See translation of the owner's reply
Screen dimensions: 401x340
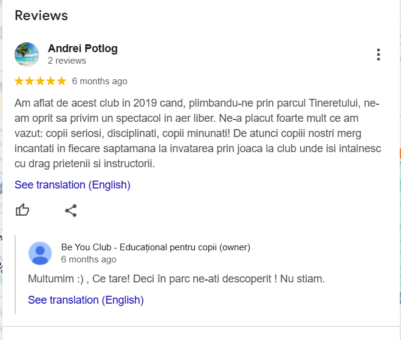tap(86, 300)
